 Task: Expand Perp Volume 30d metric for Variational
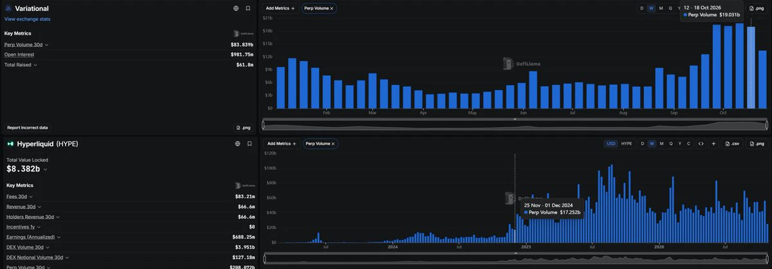(x=47, y=45)
